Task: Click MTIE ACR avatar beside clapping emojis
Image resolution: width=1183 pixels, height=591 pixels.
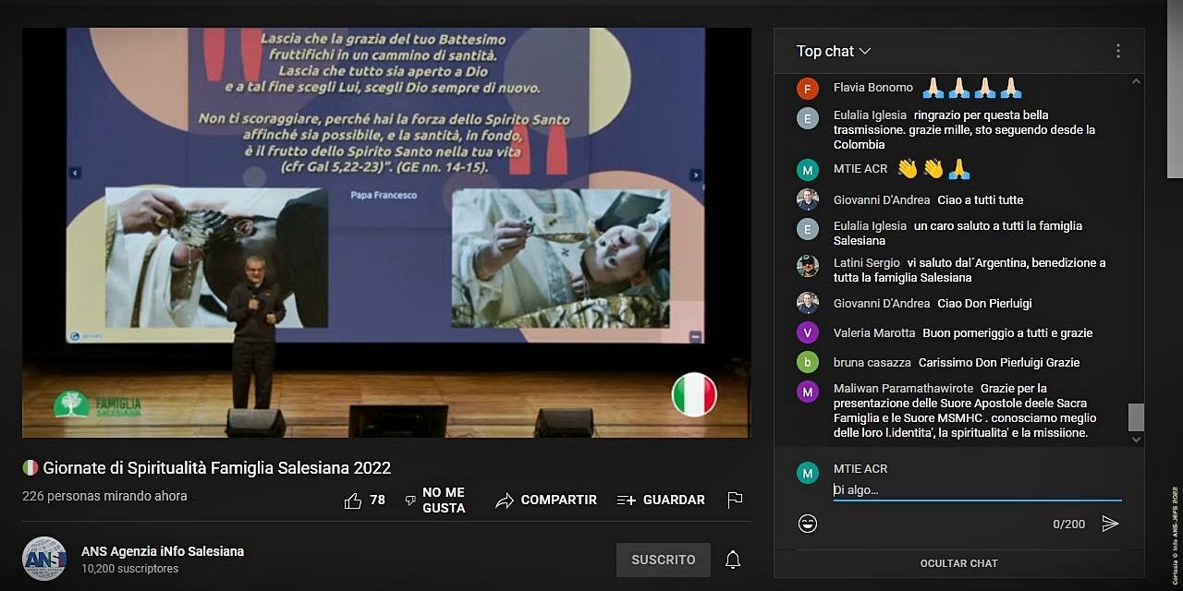Action: pos(808,170)
